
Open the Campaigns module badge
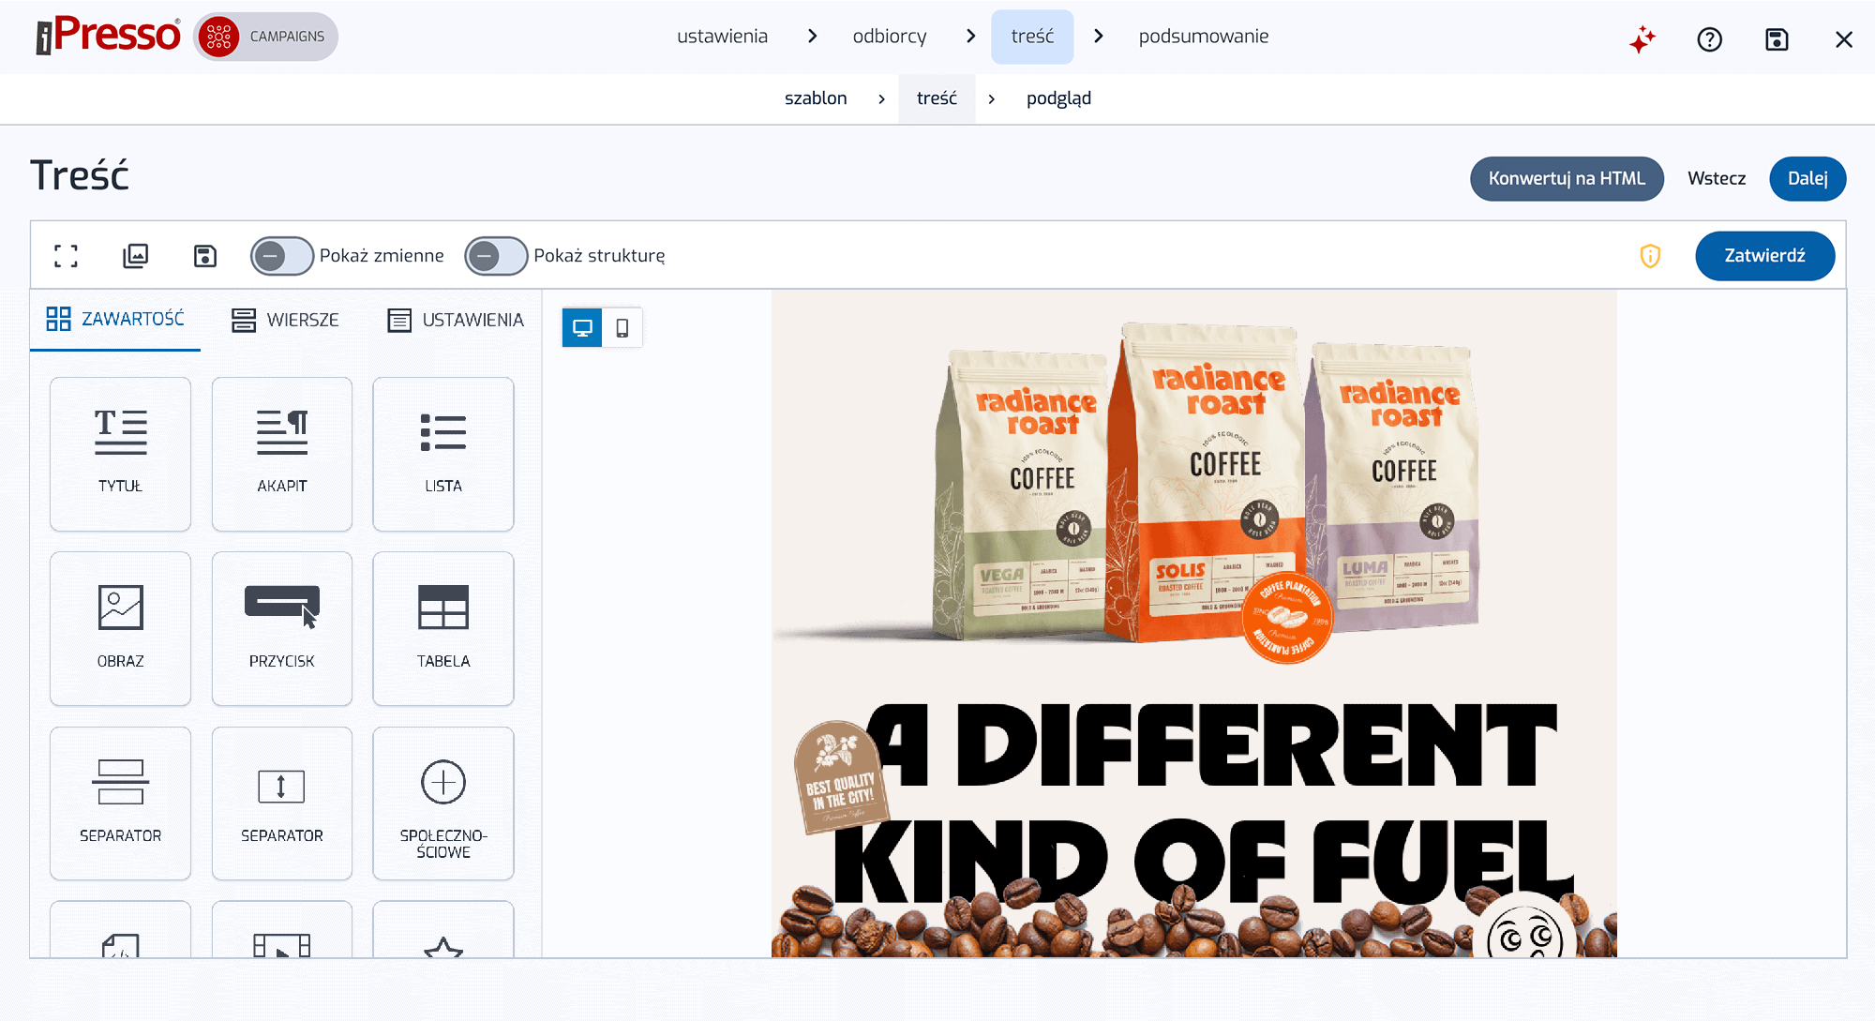[x=265, y=37]
